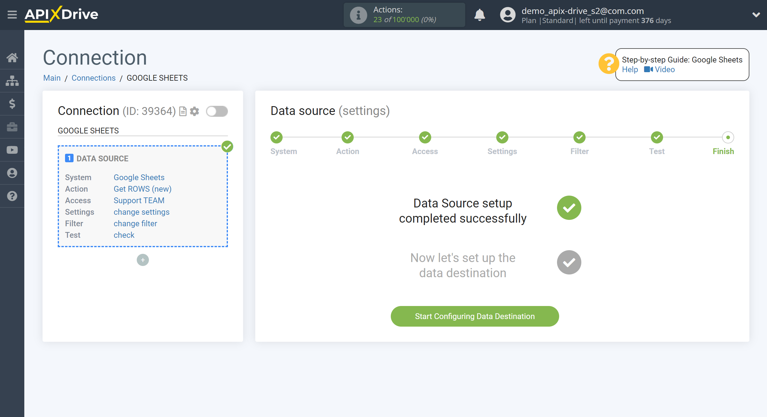
Task: Toggle the connection enable/disable switch
Action: point(217,111)
